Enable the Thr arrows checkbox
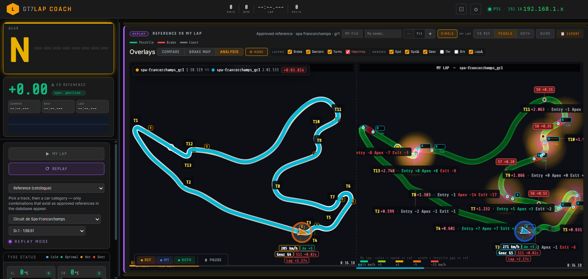 coord(442,52)
